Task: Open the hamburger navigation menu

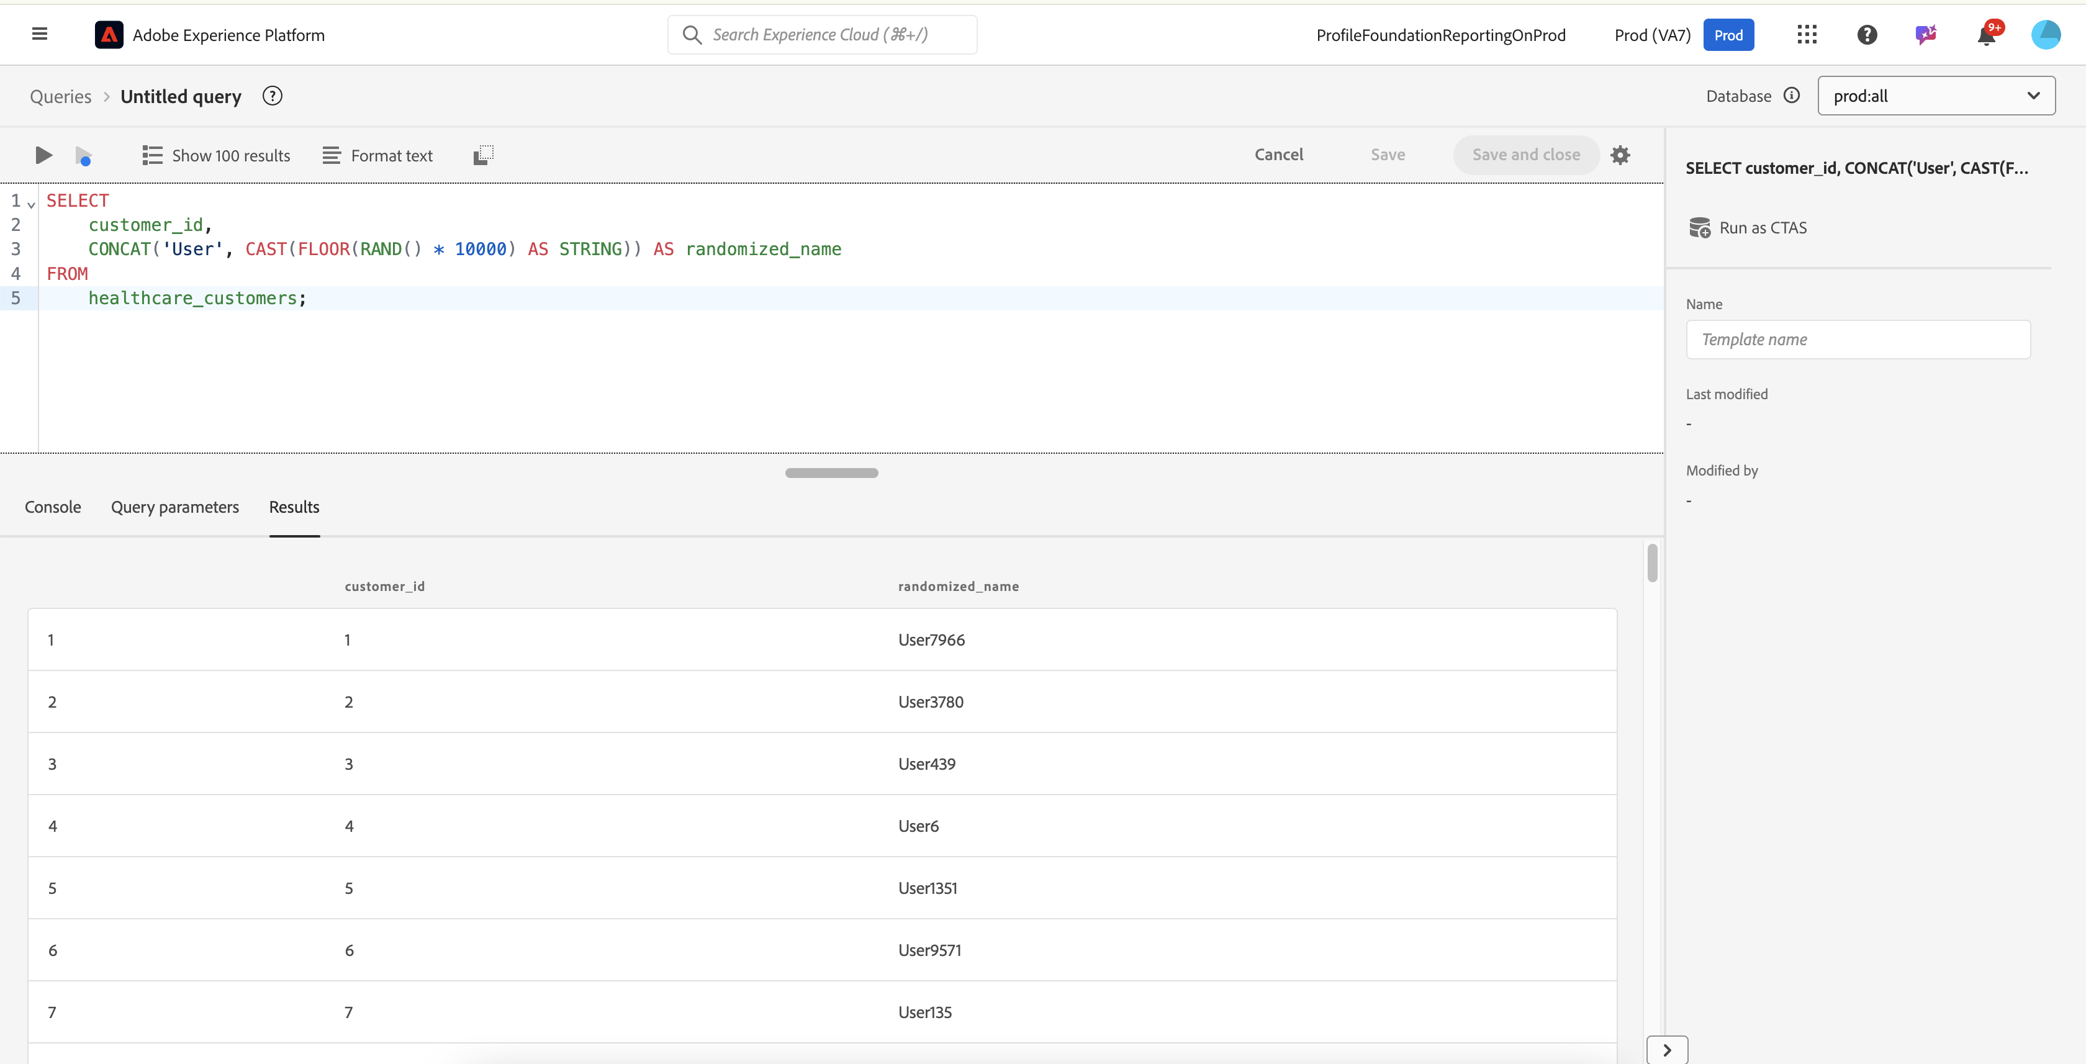Action: (40, 34)
